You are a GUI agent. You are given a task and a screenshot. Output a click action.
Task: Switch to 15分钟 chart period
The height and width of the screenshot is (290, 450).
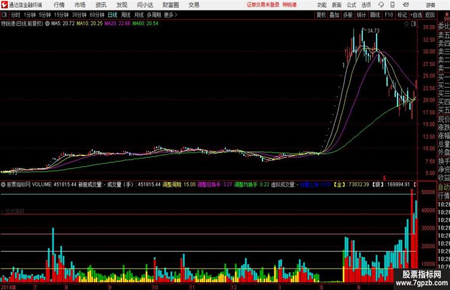(61, 15)
